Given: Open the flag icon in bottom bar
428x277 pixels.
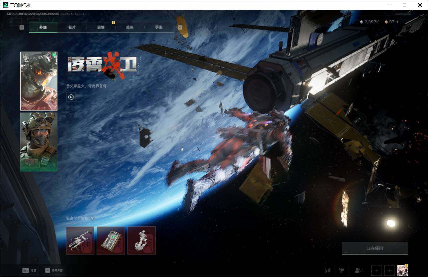Looking at the screenshot, I should tap(341, 270).
